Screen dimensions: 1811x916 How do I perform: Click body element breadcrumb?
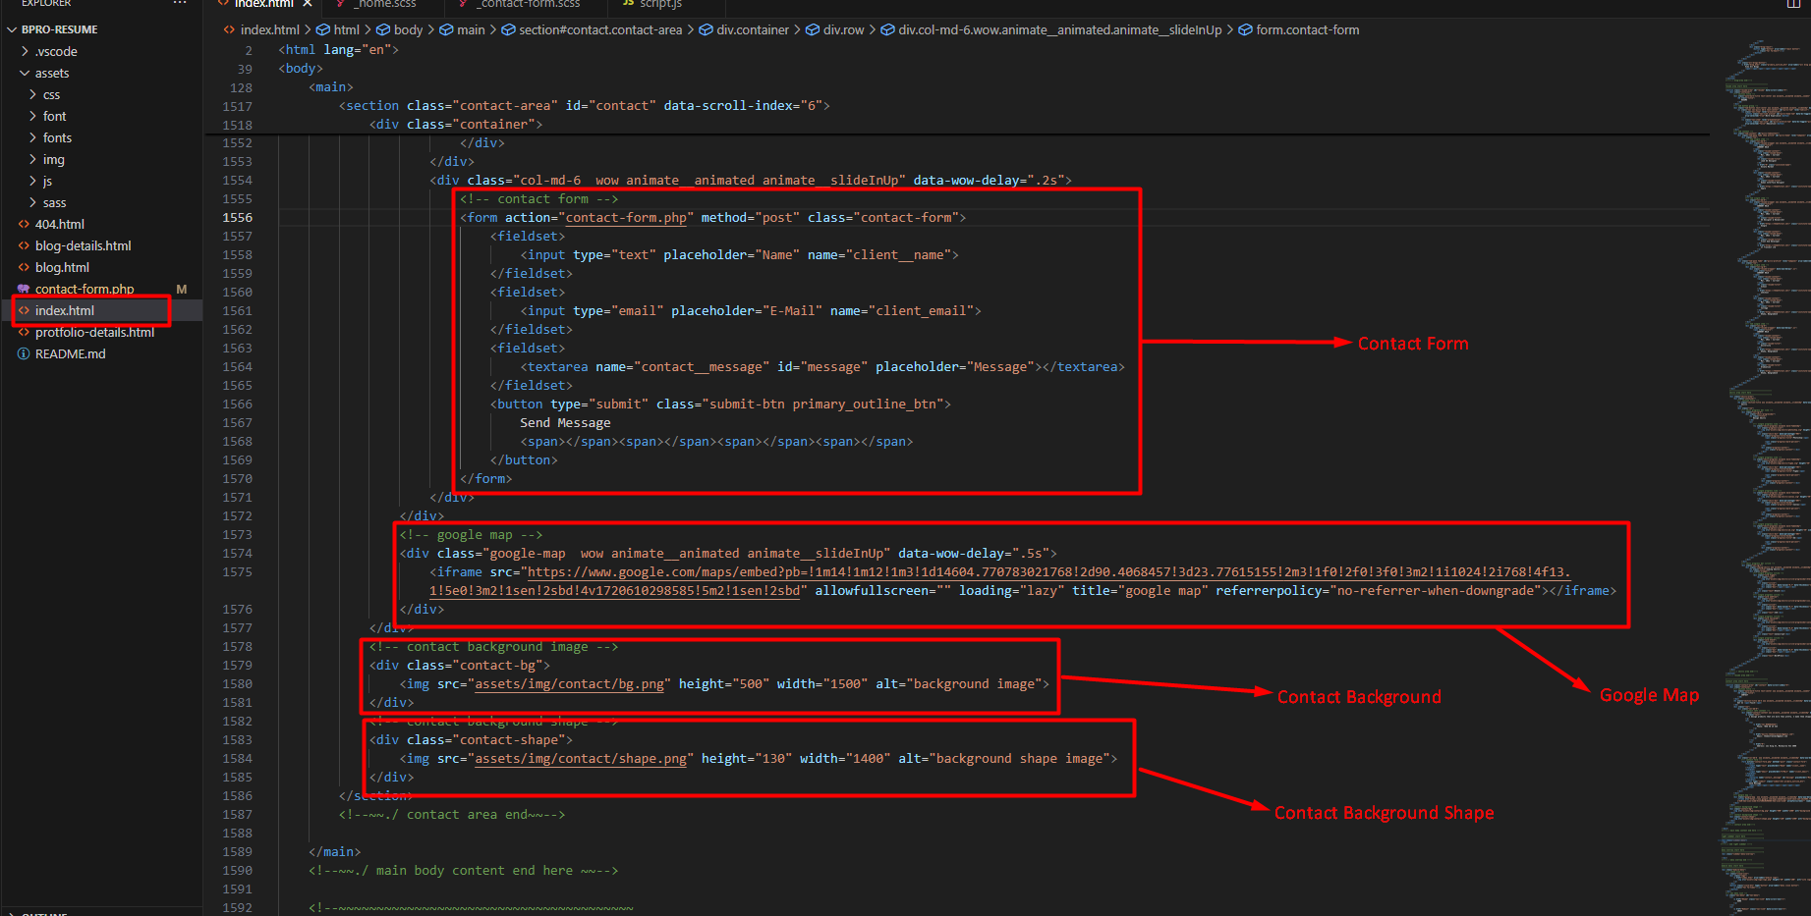[x=400, y=29]
